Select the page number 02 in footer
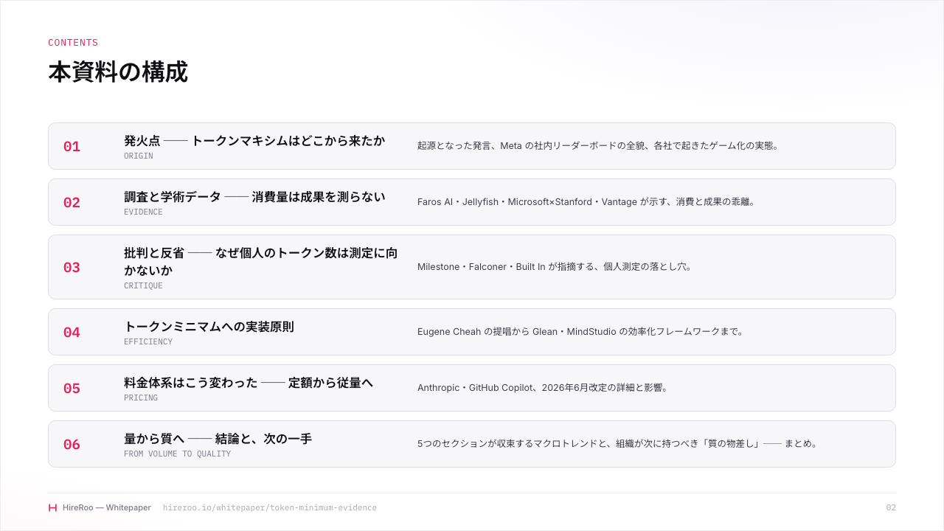The height and width of the screenshot is (531, 944). 891,507
